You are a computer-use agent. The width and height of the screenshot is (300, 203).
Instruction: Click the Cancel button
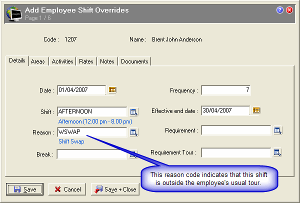click(x=67, y=189)
